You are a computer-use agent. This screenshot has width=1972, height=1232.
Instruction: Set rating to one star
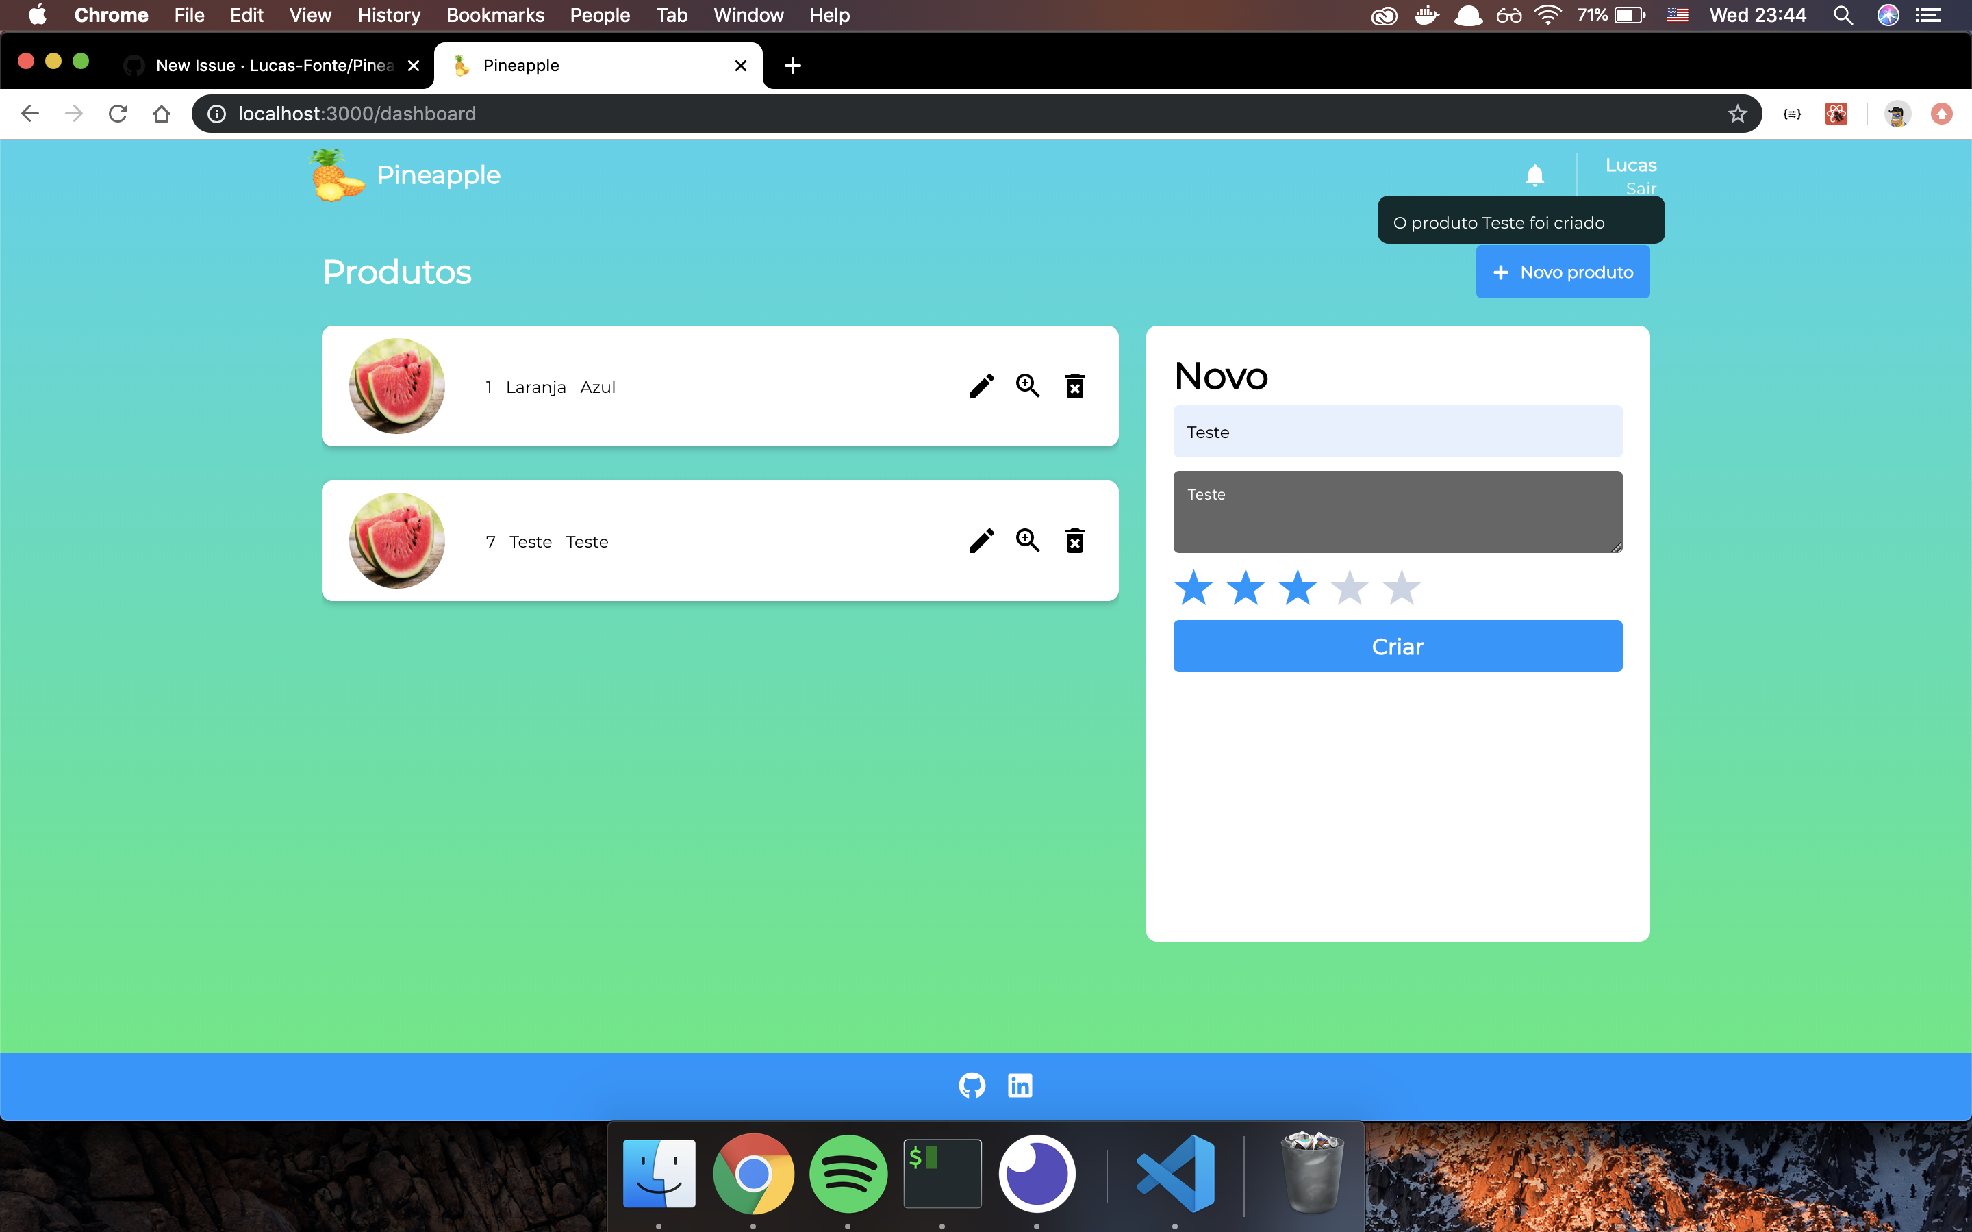[x=1193, y=587]
